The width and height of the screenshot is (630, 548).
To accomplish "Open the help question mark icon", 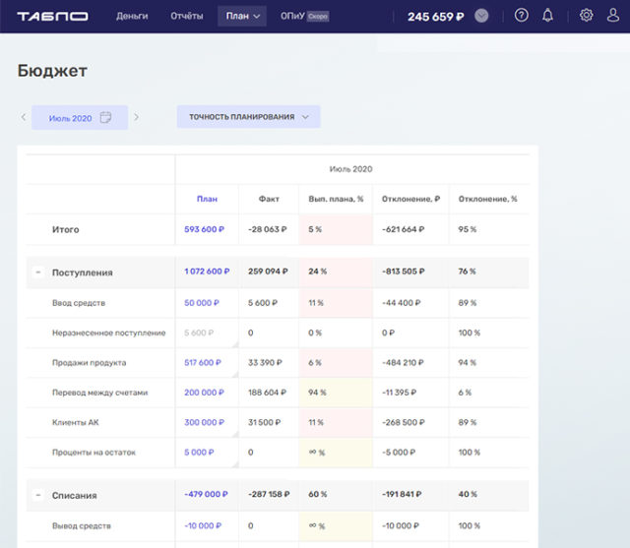I will point(522,16).
